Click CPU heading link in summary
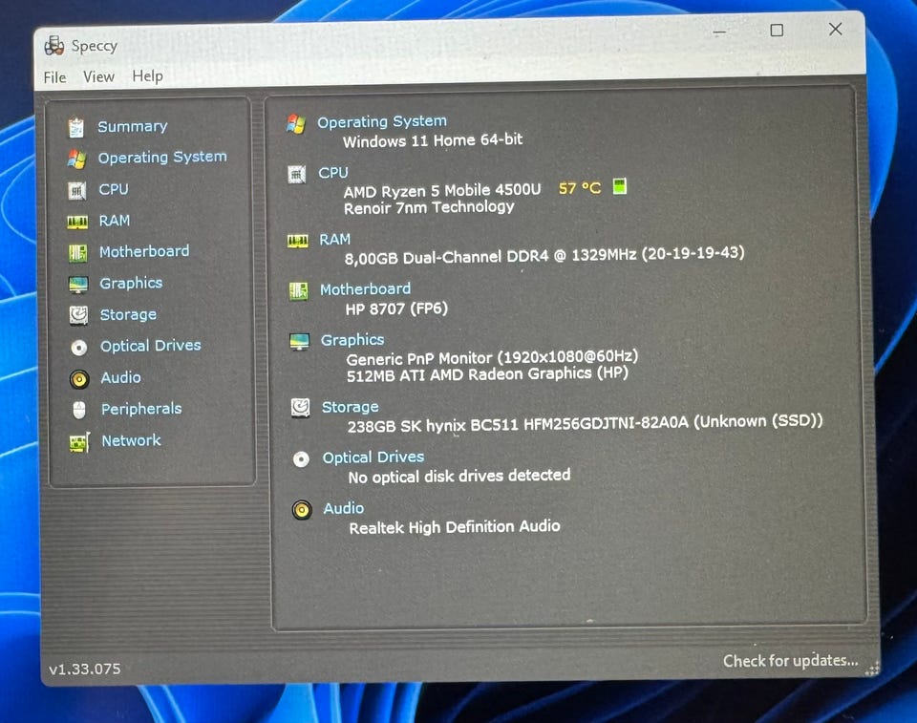 tap(333, 173)
